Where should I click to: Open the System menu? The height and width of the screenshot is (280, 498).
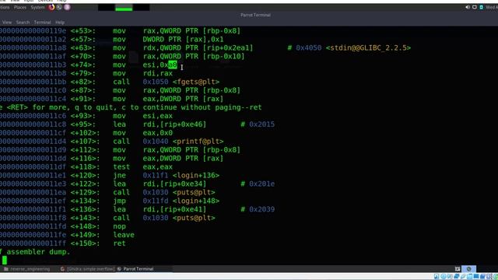tap(37, 7)
